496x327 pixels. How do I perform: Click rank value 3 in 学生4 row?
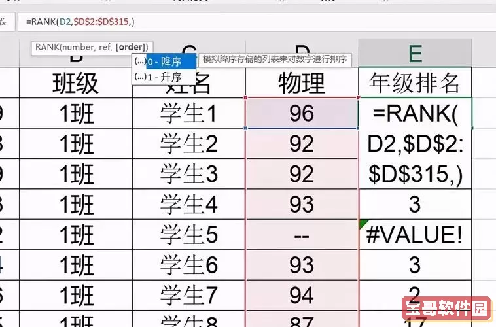[415, 204]
